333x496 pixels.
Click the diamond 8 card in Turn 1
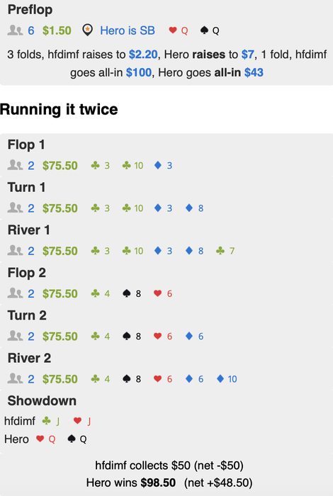pos(194,208)
